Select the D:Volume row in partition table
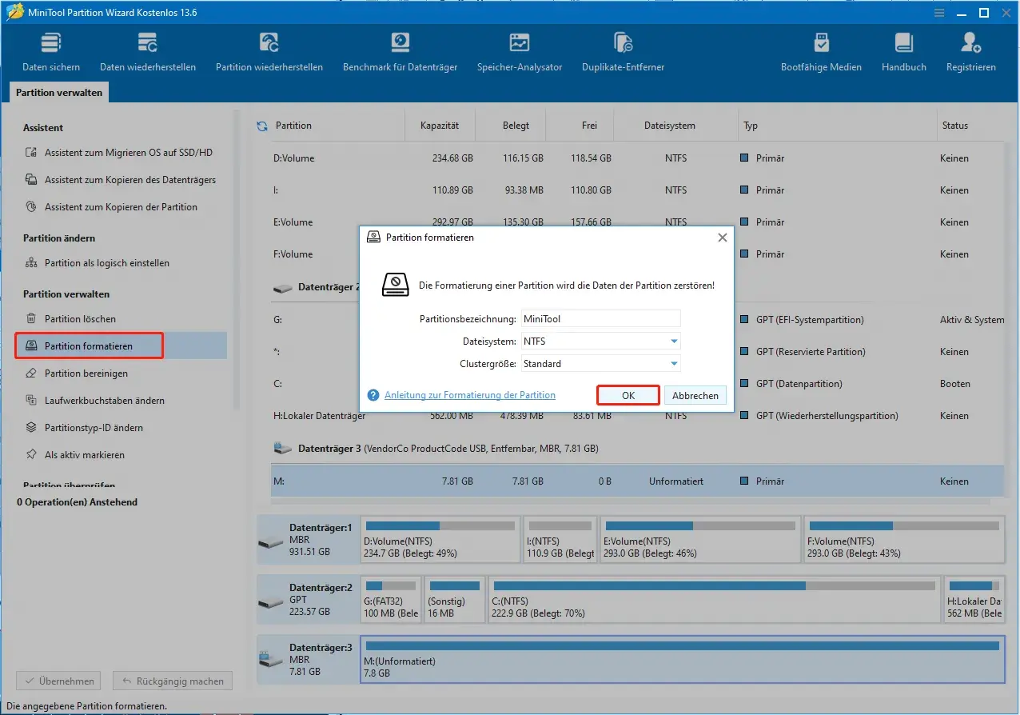Viewport: 1020px width, 715px height. 636,158
